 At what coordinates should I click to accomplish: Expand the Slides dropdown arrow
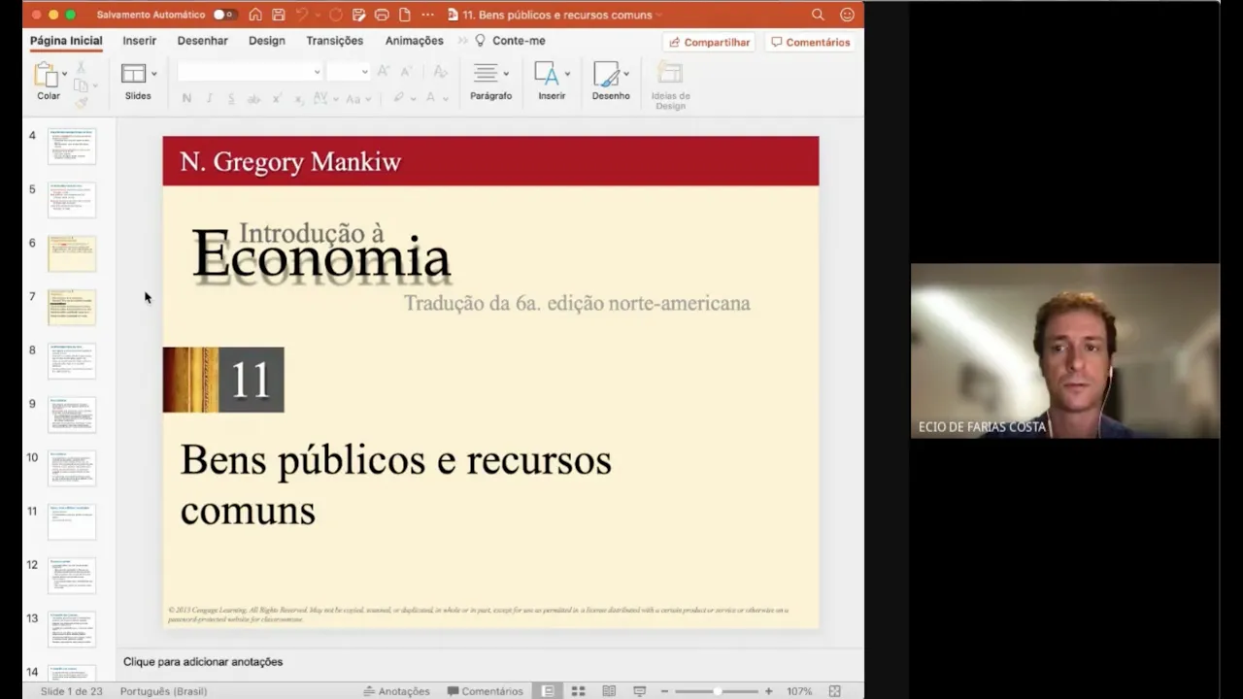click(x=153, y=74)
